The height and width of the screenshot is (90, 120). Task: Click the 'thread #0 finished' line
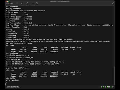(x=32, y=64)
